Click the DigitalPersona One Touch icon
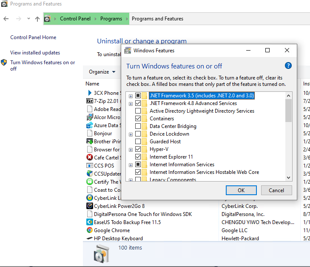This screenshot has width=310, height=267. click(90, 214)
